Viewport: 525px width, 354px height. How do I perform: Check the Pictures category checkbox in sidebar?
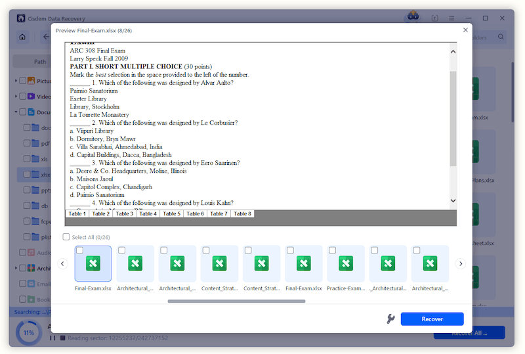coord(23,80)
